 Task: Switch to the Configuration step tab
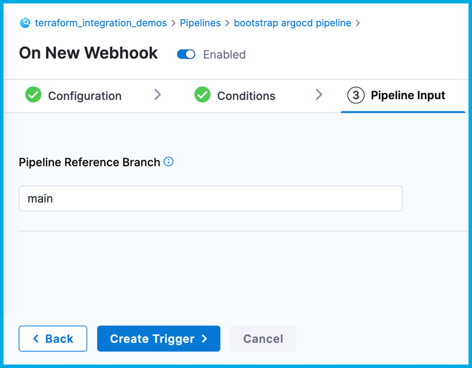(x=84, y=96)
